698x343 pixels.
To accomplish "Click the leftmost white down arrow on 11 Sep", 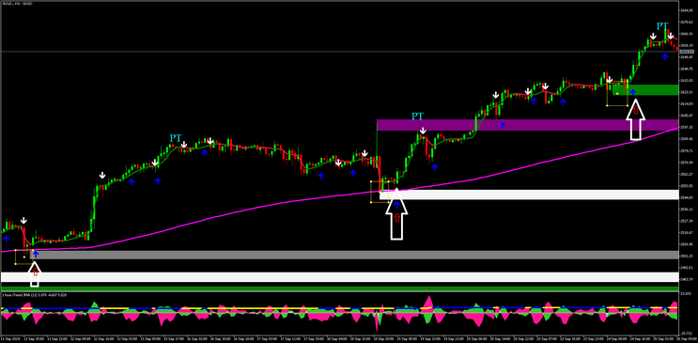I will pyautogui.click(x=23, y=221).
